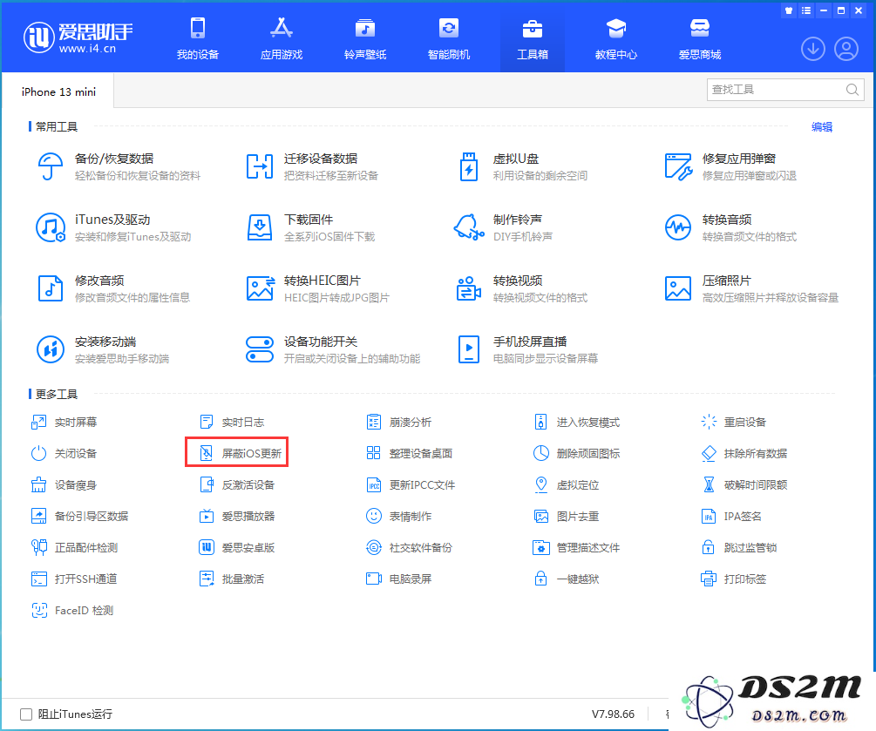Open IPA签名 tool
The width and height of the screenshot is (876, 731).
731,516
